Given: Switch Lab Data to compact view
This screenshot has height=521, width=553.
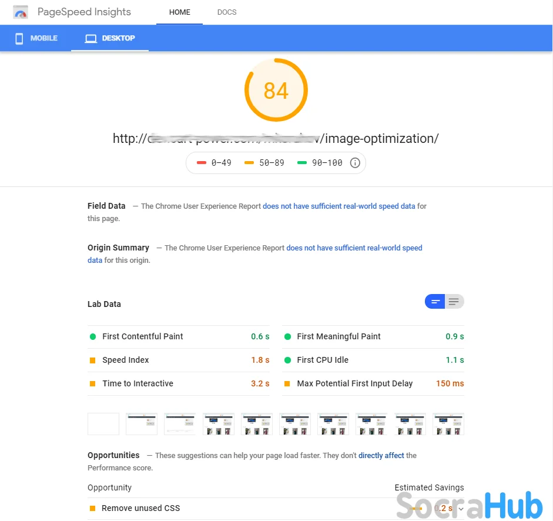Looking at the screenshot, I should click(435, 302).
